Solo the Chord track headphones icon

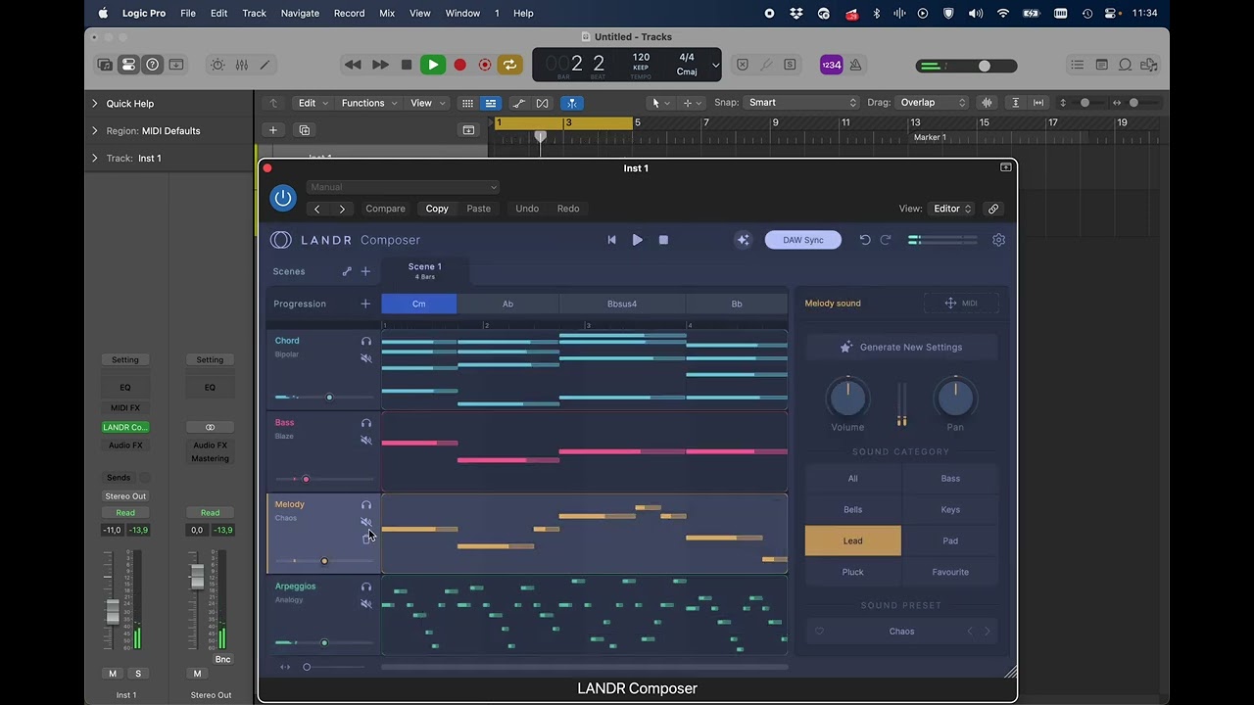click(x=366, y=342)
